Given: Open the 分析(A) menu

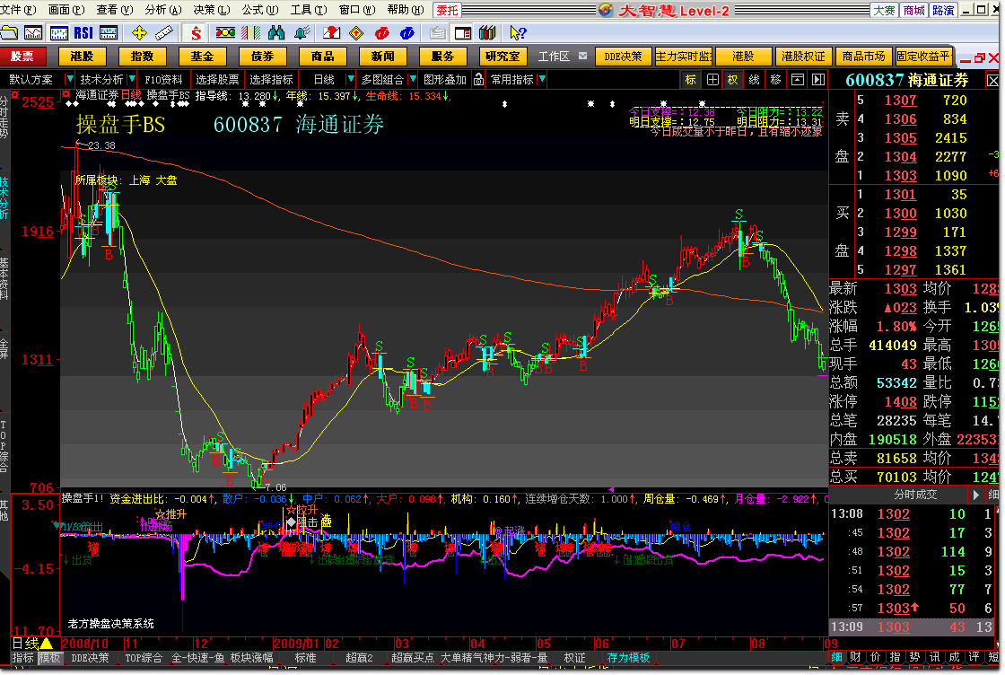Looking at the screenshot, I should (163, 10).
